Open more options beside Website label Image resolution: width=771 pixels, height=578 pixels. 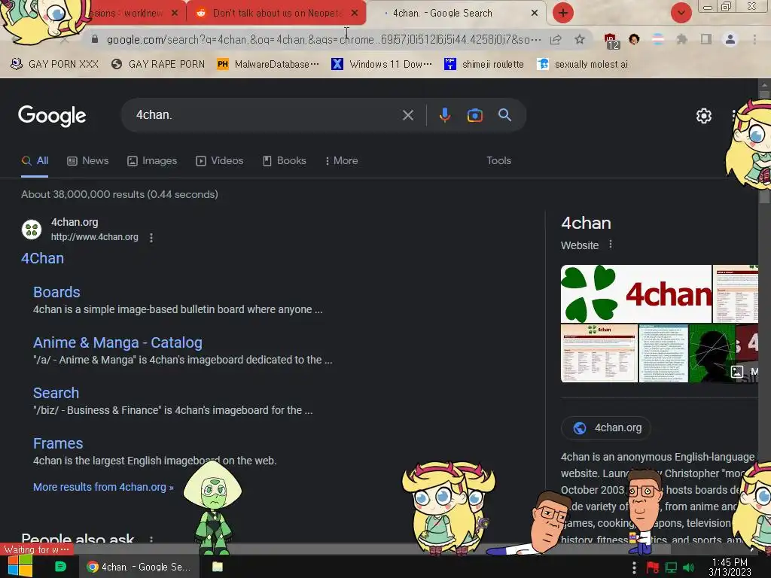click(610, 245)
